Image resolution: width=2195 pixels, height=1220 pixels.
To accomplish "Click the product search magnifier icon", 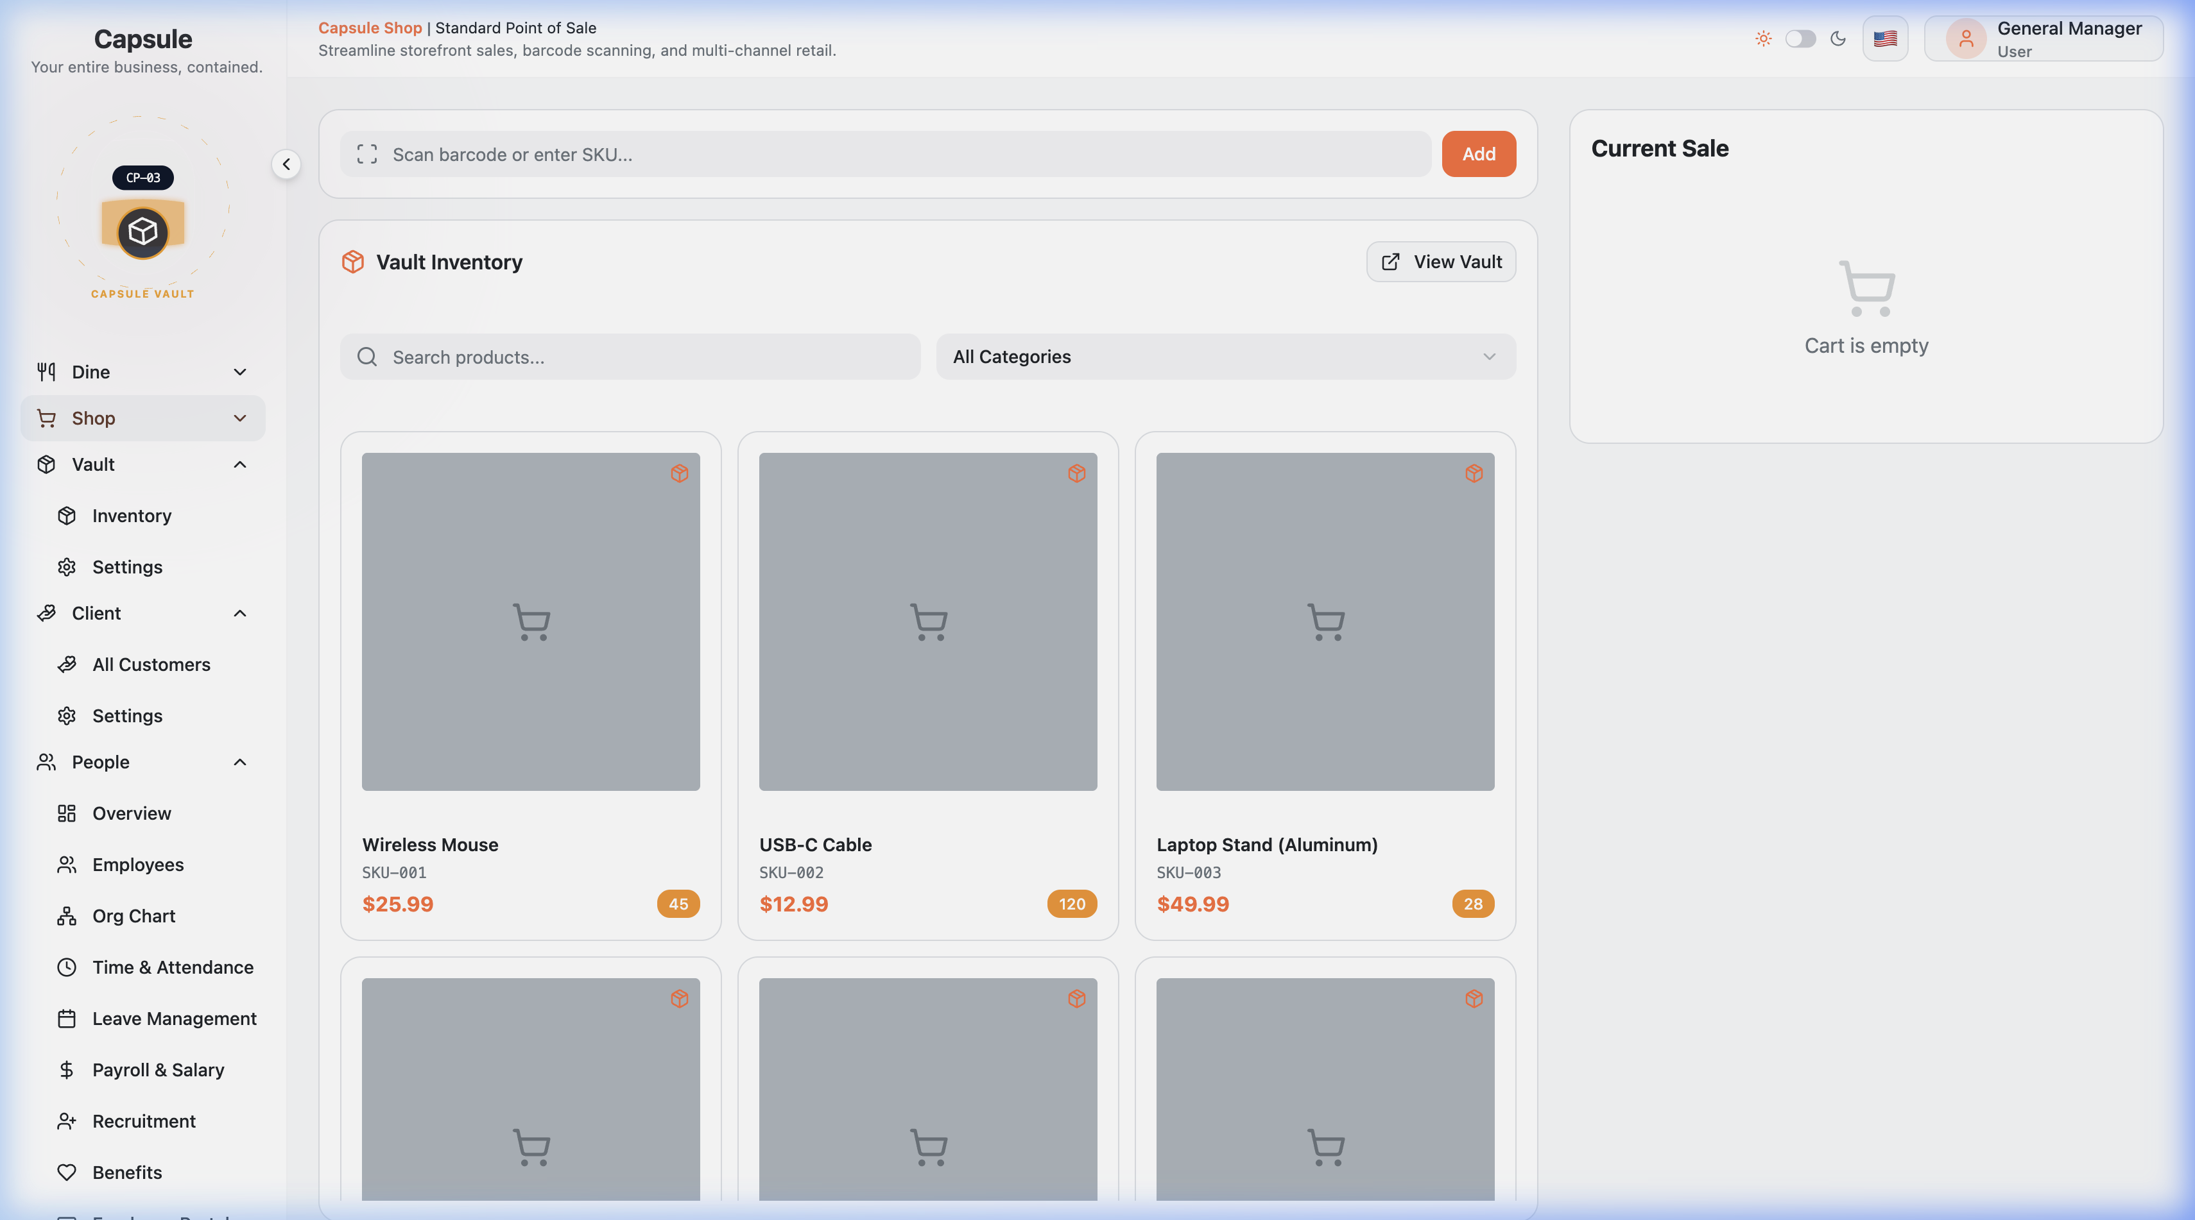I will click(367, 357).
